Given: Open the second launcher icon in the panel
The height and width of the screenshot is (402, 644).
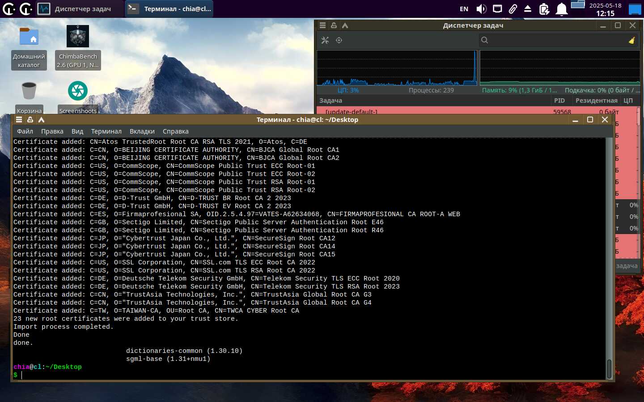Looking at the screenshot, I should [x=26, y=8].
